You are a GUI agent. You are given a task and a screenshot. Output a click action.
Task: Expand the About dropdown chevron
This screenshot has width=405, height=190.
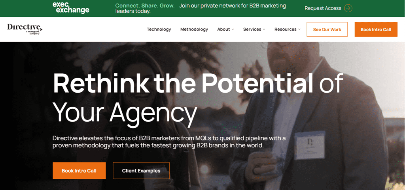tap(233, 29)
